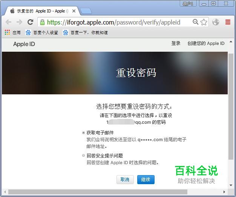
Task: Click the globe extension icon
Action: [216, 22]
